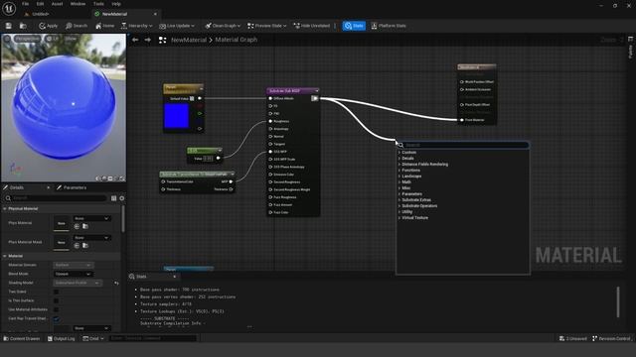Click the blue color preview on the parameter node
The image size is (636, 357).
(x=177, y=116)
